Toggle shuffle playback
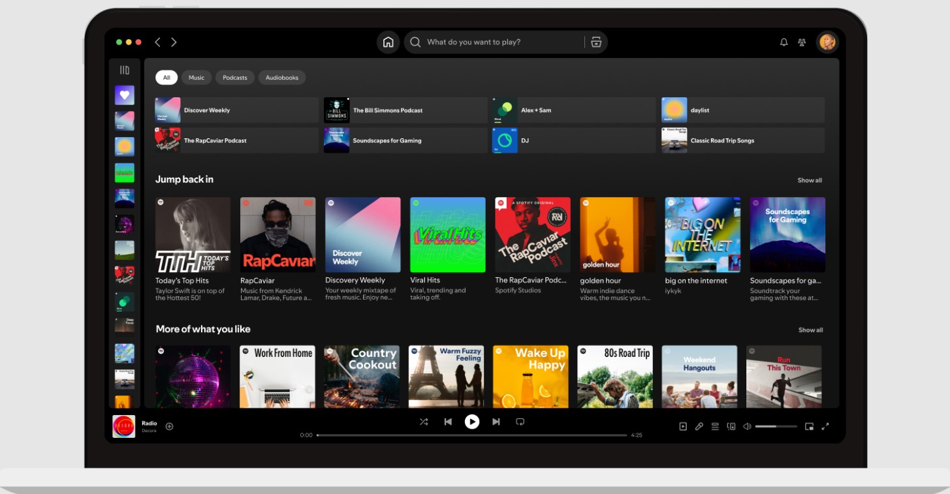Screen dimensions: 950x494 (x=424, y=422)
